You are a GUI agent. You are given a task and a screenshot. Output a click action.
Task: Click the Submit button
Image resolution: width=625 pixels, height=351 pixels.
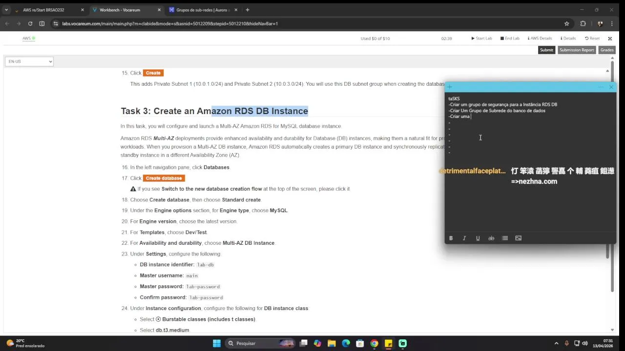[547, 50]
